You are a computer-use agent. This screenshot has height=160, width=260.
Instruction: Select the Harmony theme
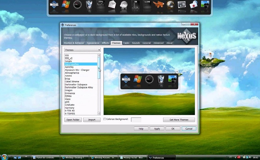(x=81, y=108)
